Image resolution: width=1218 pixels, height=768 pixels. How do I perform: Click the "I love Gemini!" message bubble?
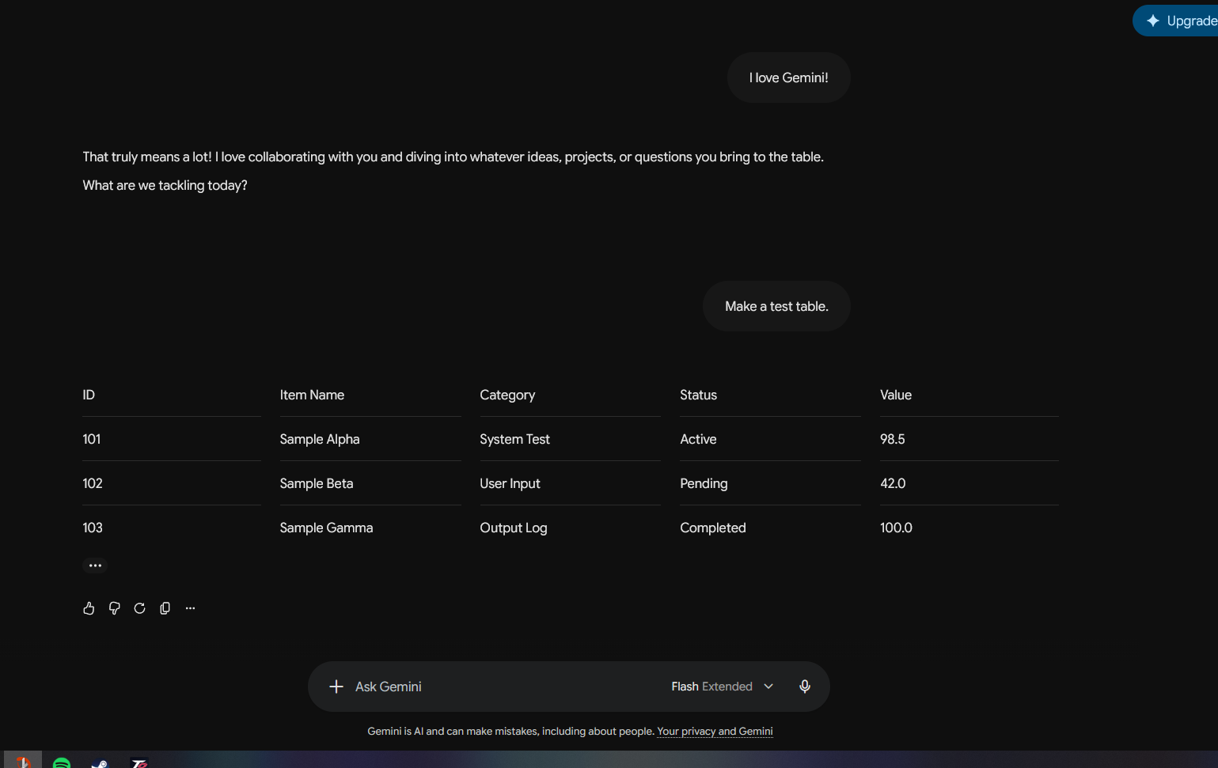tap(789, 78)
